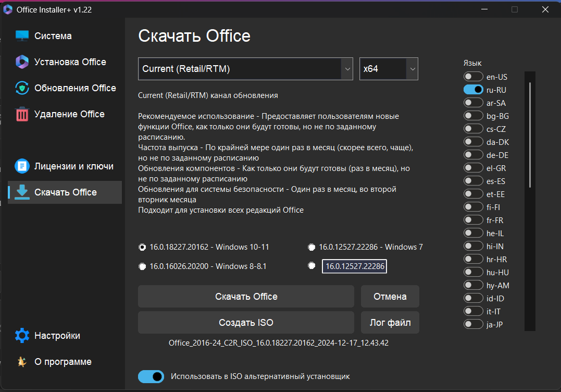Turn on the ar-SA language switch
561x392 pixels.
click(473, 103)
